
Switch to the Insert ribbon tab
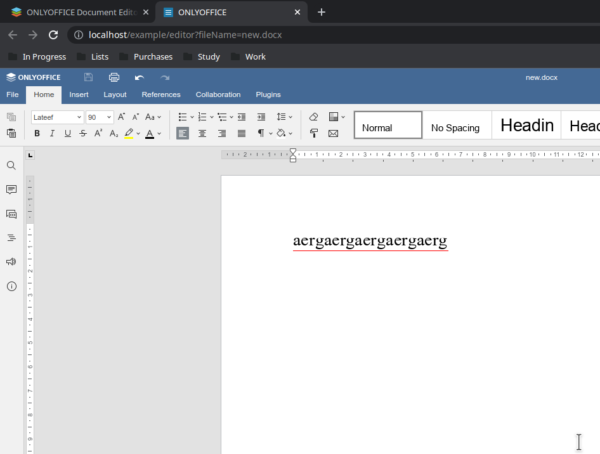pos(79,94)
